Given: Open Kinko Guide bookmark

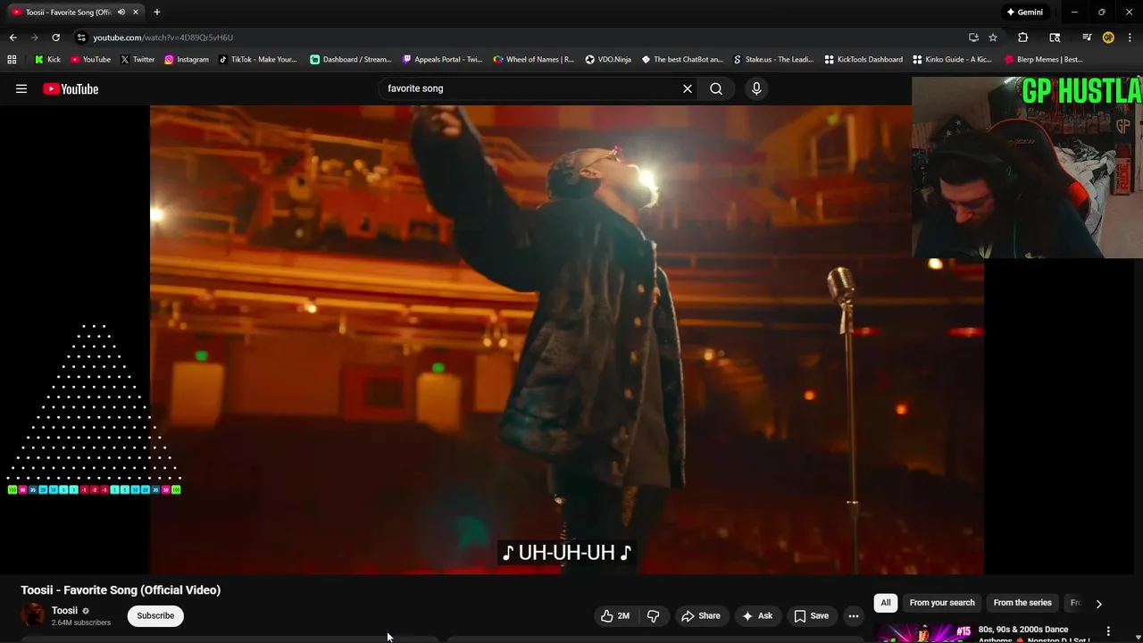Looking at the screenshot, I should click(x=952, y=60).
